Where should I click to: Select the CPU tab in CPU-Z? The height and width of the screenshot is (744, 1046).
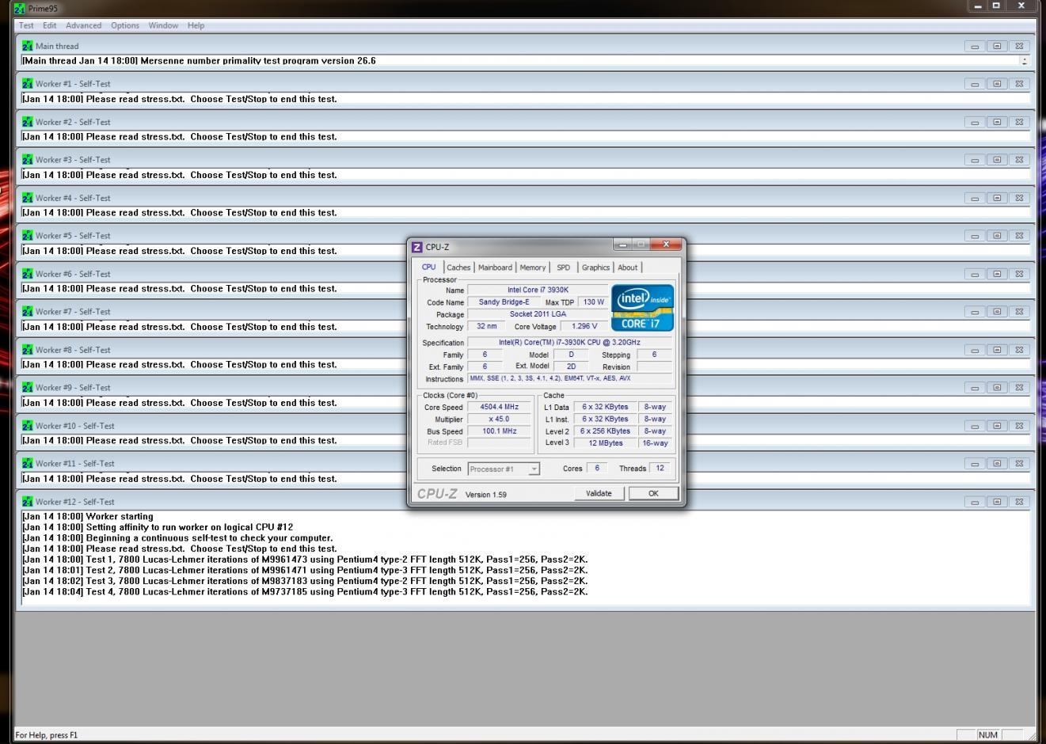[x=429, y=267]
